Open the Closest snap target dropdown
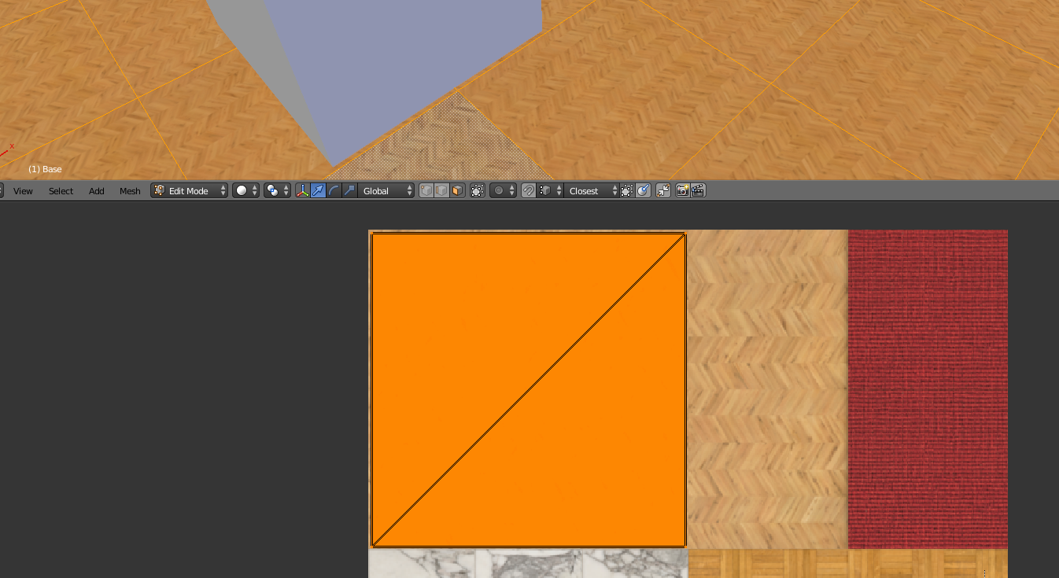1059x578 pixels. coord(592,190)
